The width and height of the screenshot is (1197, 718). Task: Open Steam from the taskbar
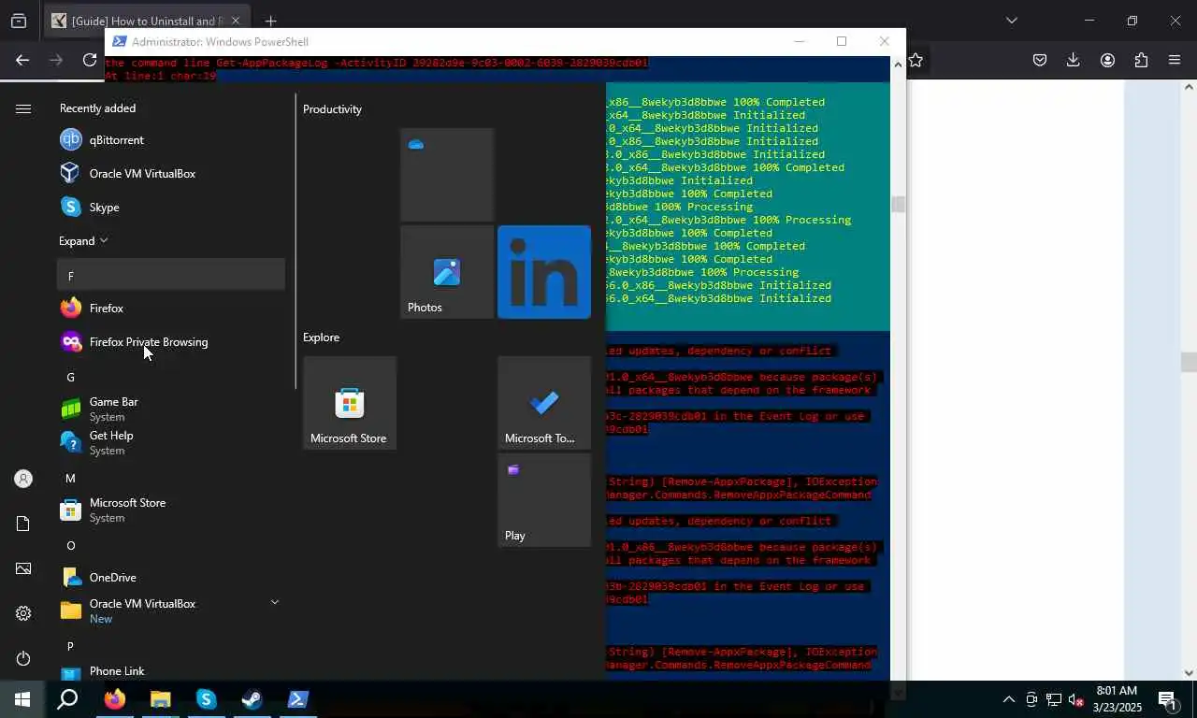pyautogui.click(x=252, y=699)
